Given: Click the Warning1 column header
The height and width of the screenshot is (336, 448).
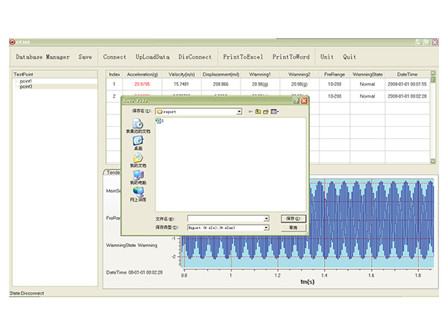Looking at the screenshot, I should pos(260,74).
